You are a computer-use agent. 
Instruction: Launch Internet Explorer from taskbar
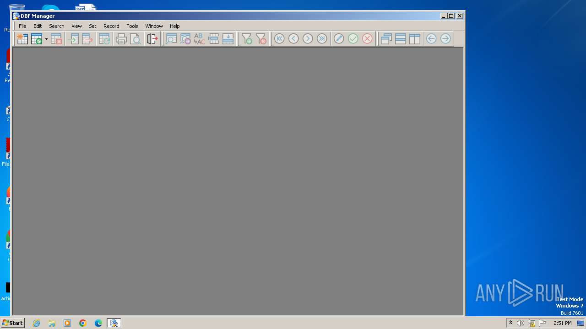tap(36, 323)
